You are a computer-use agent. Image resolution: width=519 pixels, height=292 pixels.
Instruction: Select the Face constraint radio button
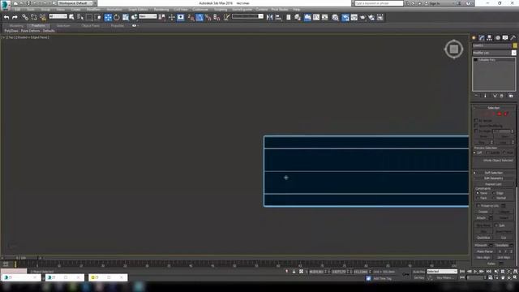tap(478, 198)
